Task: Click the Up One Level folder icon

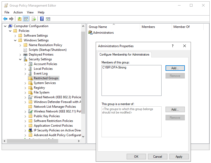Action: [x=19, y=19]
